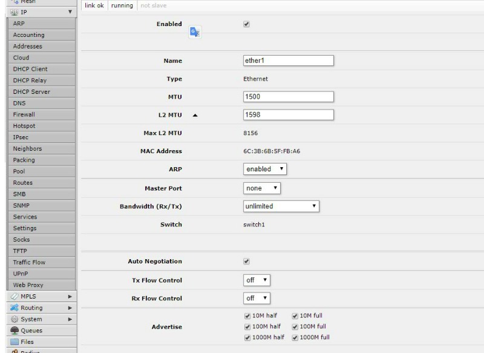Uncheck the 10M half advertise option
This screenshot has height=353, width=484.
[x=246, y=315]
